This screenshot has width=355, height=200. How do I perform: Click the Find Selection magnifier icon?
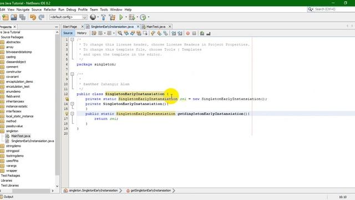(x=120, y=33)
